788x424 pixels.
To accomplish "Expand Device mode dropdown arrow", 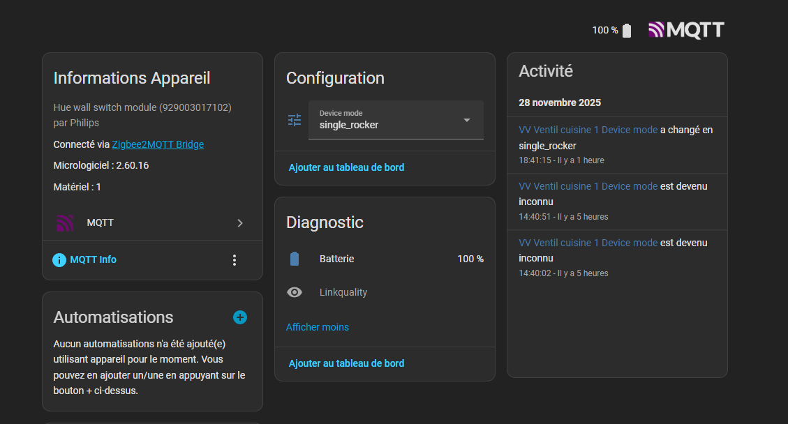I will coord(467,120).
